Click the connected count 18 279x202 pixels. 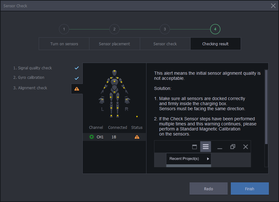click(x=114, y=137)
